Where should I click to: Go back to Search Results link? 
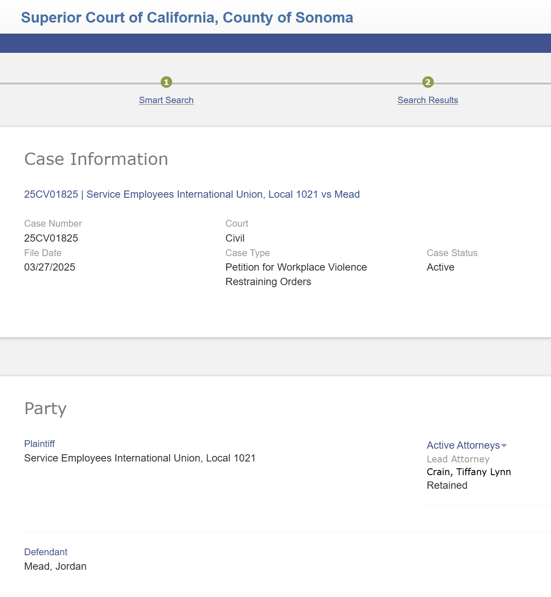(x=428, y=100)
